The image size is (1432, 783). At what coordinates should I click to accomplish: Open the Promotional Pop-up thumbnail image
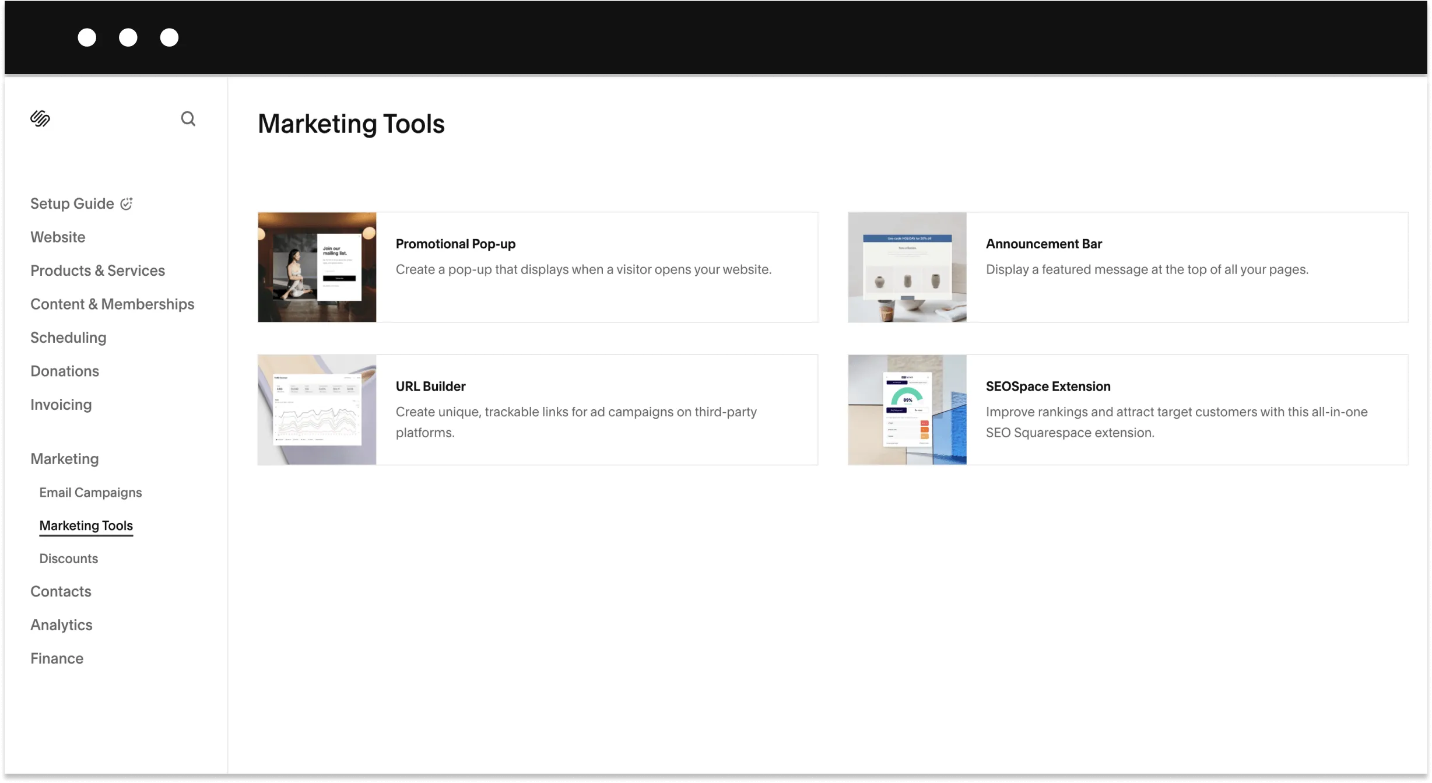pyautogui.click(x=317, y=267)
